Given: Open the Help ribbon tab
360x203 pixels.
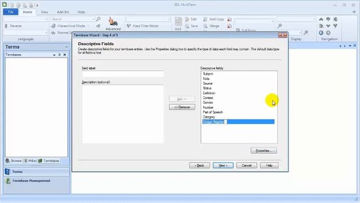Looking at the screenshot, I should point(81,12).
